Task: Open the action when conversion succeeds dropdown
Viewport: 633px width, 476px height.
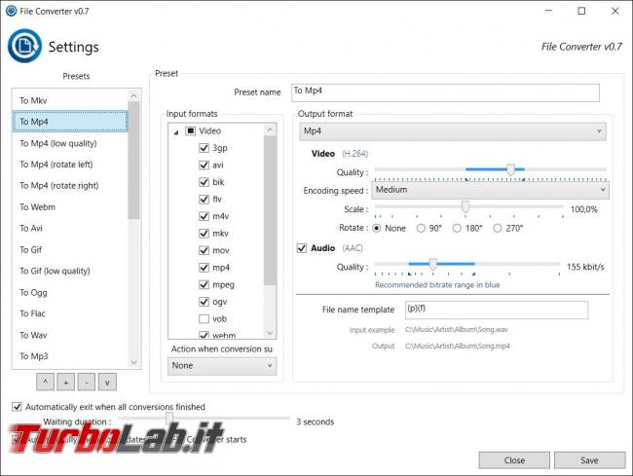Action: pyautogui.click(x=222, y=365)
